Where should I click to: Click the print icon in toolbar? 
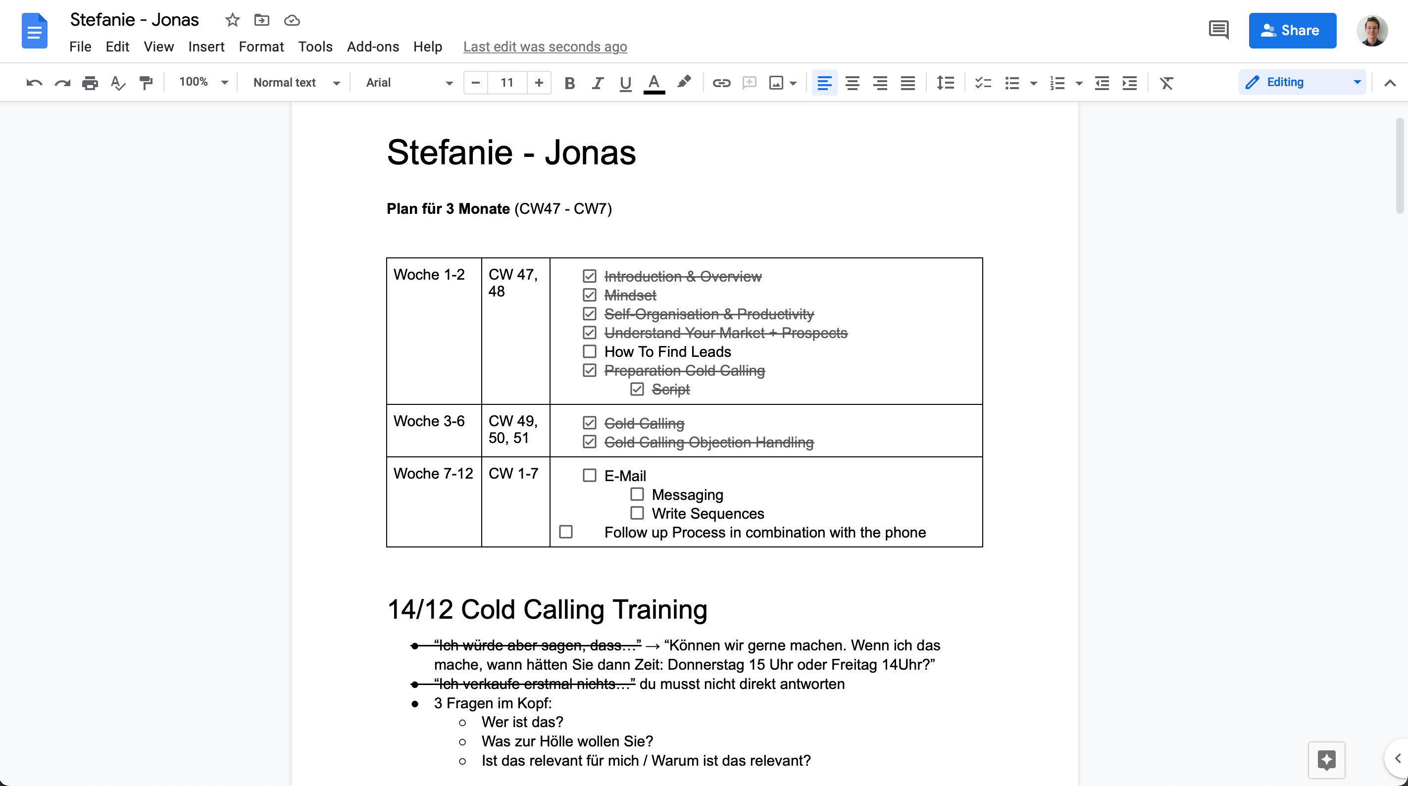click(x=90, y=83)
